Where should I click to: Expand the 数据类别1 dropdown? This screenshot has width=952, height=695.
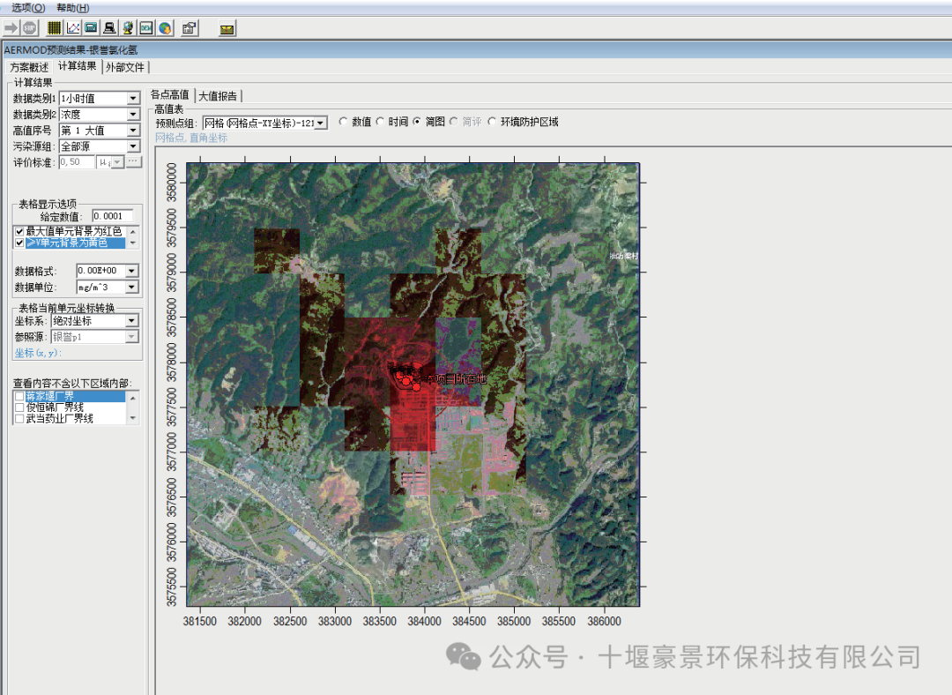coord(133,99)
